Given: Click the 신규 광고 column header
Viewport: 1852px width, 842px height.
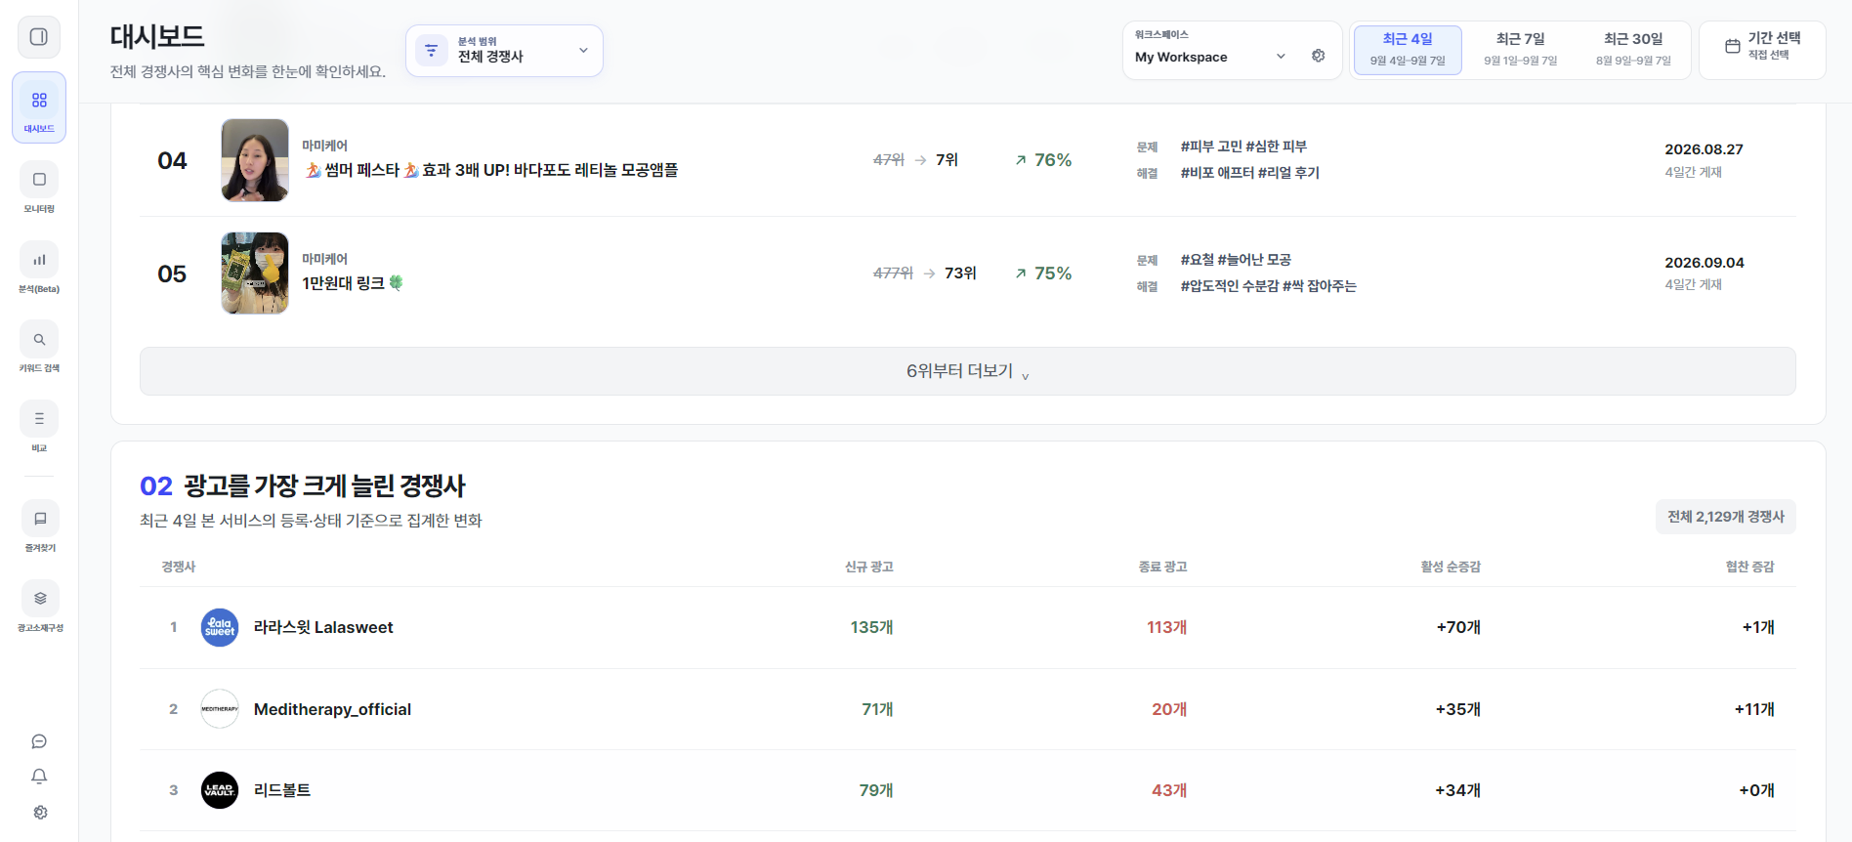Looking at the screenshot, I should tap(869, 567).
